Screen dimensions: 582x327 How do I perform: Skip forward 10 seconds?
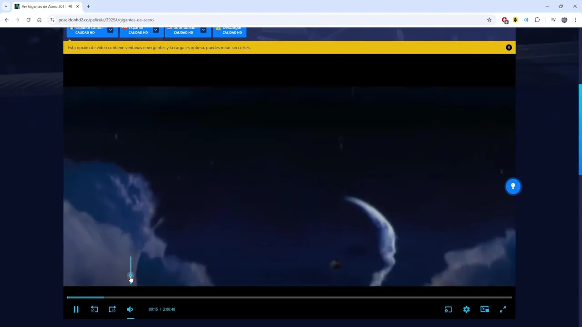(112, 309)
